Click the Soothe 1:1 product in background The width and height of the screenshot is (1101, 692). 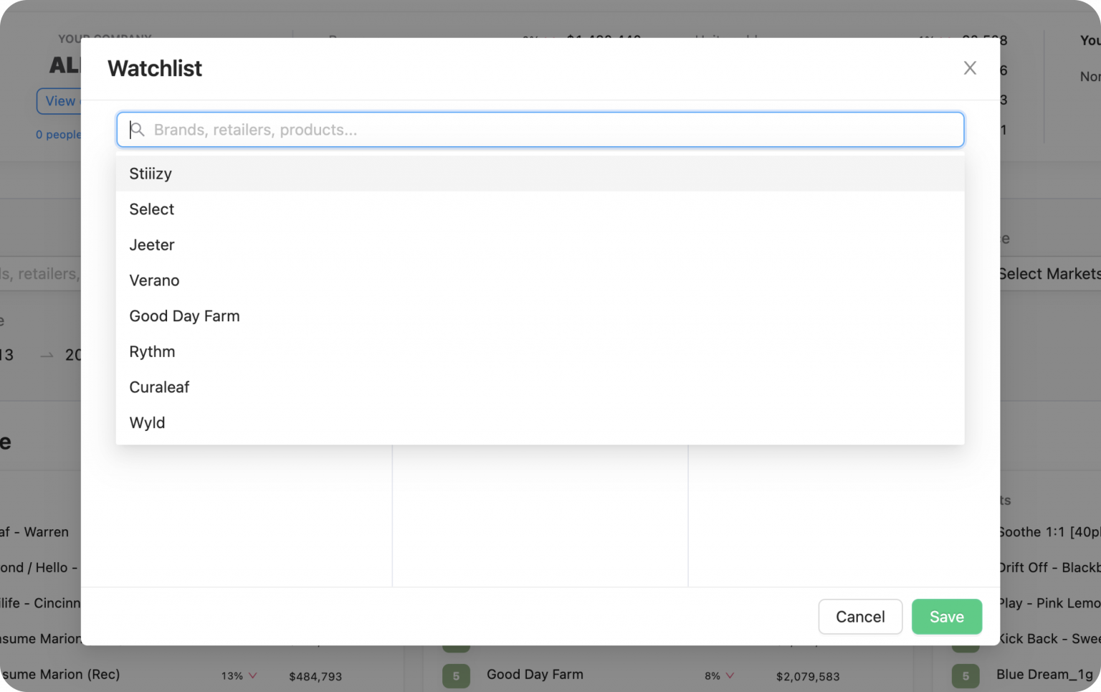pyautogui.click(x=1050, y=532)
